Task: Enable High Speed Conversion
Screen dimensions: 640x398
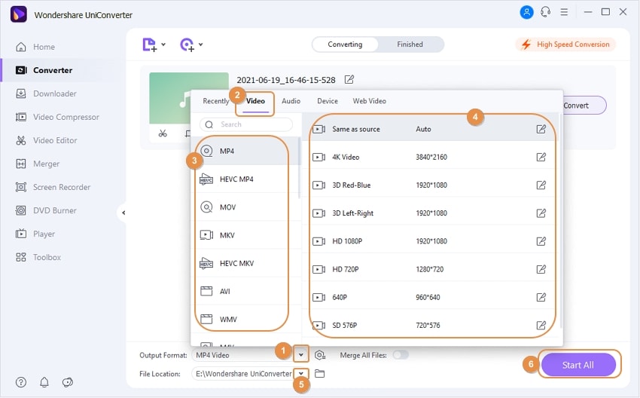Action: pos(565,44)
